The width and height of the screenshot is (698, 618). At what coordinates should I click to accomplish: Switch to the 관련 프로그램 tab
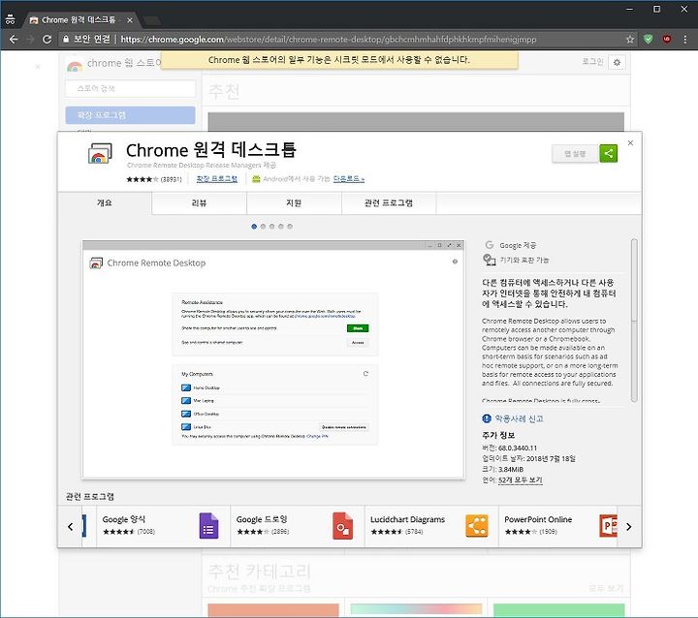389,202
